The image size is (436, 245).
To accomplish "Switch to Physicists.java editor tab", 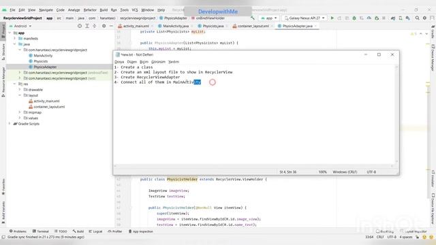I will pos(213,26).
